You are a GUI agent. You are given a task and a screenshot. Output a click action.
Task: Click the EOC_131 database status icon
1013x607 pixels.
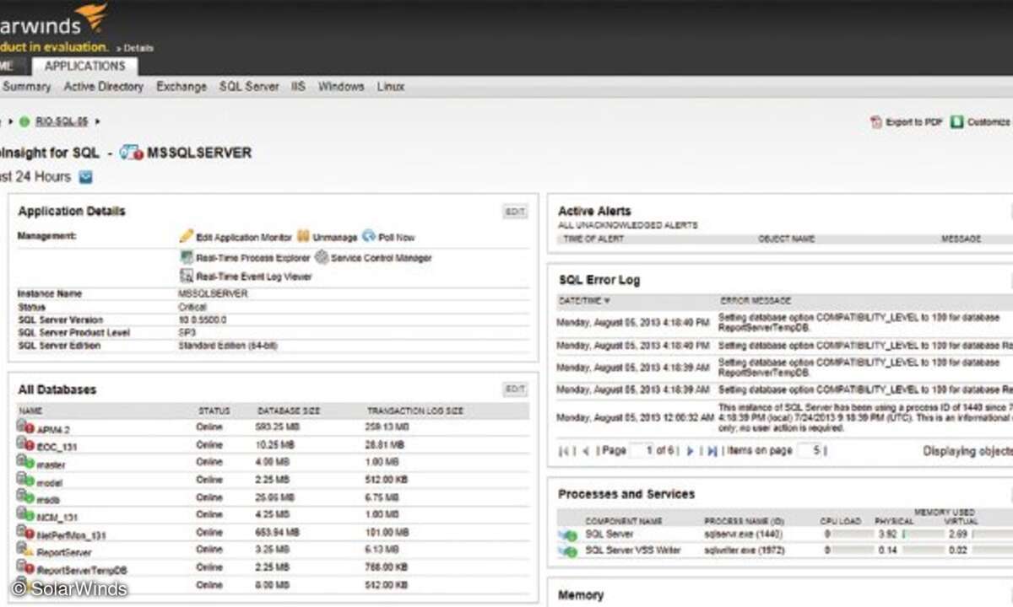pos(25,444)
